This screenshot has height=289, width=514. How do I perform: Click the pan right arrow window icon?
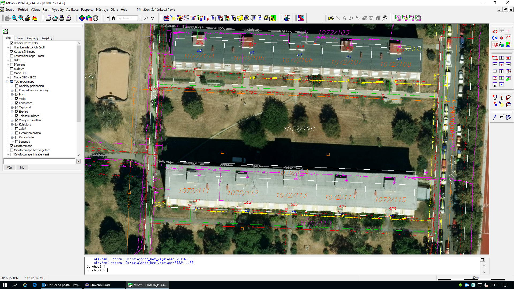coord(508,64)
